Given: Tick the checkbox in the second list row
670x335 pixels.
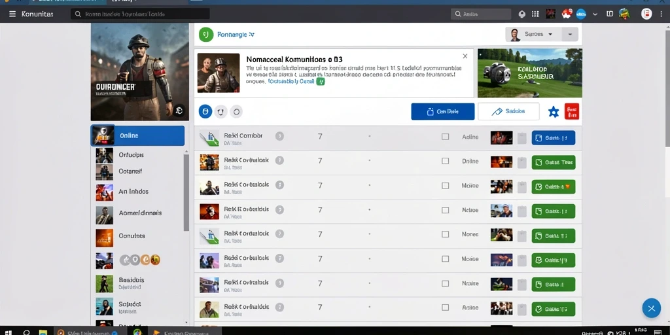Looking at the screenshot, I should (445, 161).
